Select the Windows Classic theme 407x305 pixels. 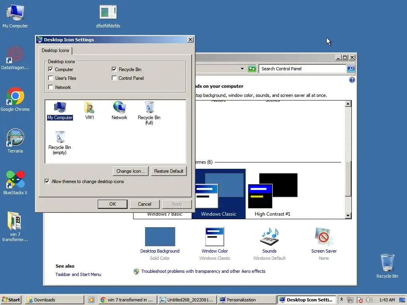pos(219,194)
